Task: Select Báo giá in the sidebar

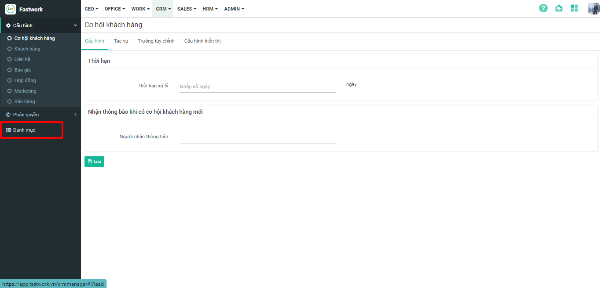Action: pos(22,70)
